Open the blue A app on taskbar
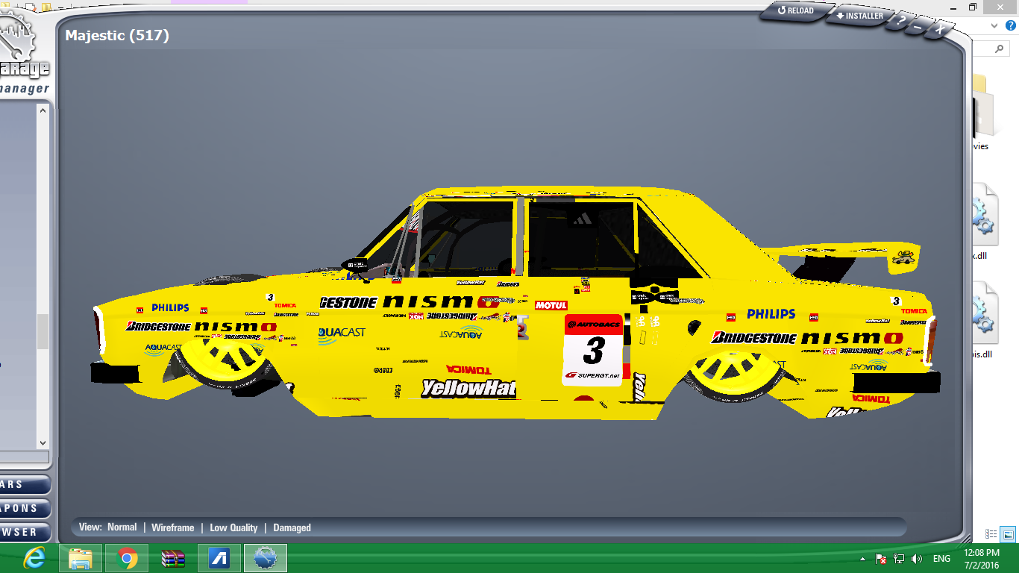This screenshot has height=573, width=1019. click(219, 558)
